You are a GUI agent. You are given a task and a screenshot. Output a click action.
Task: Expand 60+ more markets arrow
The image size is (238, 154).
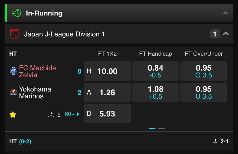pos(78,114)
